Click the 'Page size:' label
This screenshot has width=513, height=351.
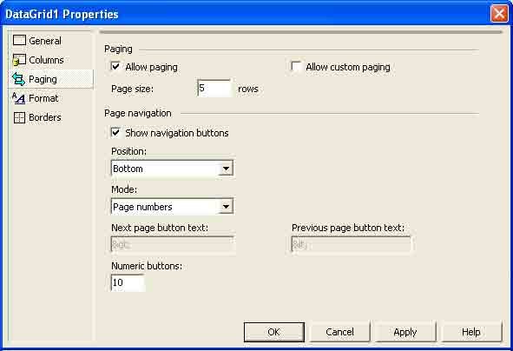(132, 89)
